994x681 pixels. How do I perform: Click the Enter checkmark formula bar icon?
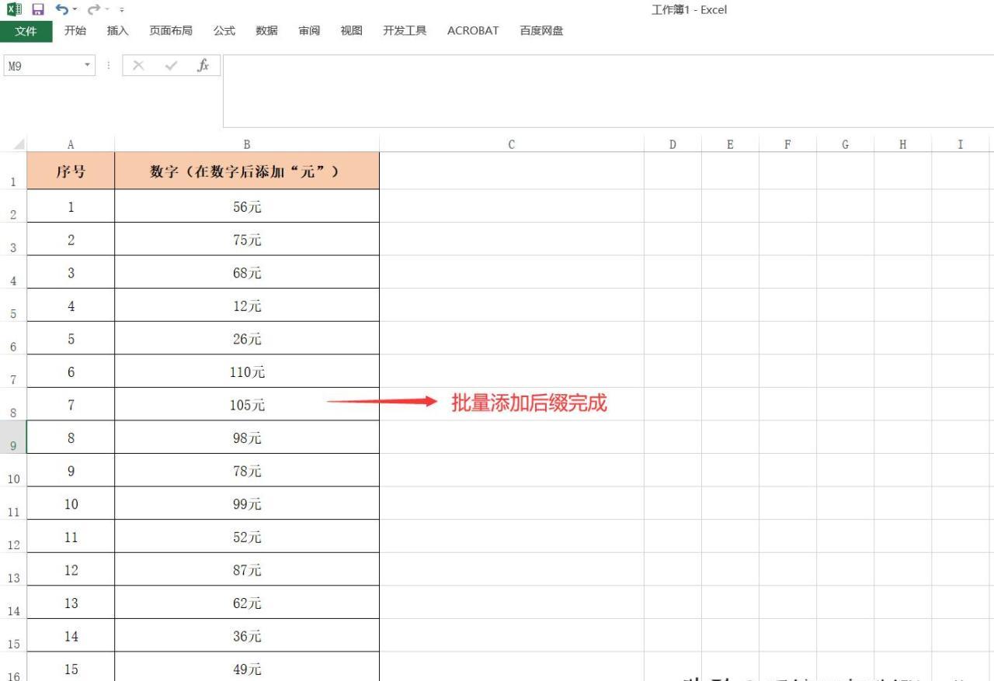[171, 66]
